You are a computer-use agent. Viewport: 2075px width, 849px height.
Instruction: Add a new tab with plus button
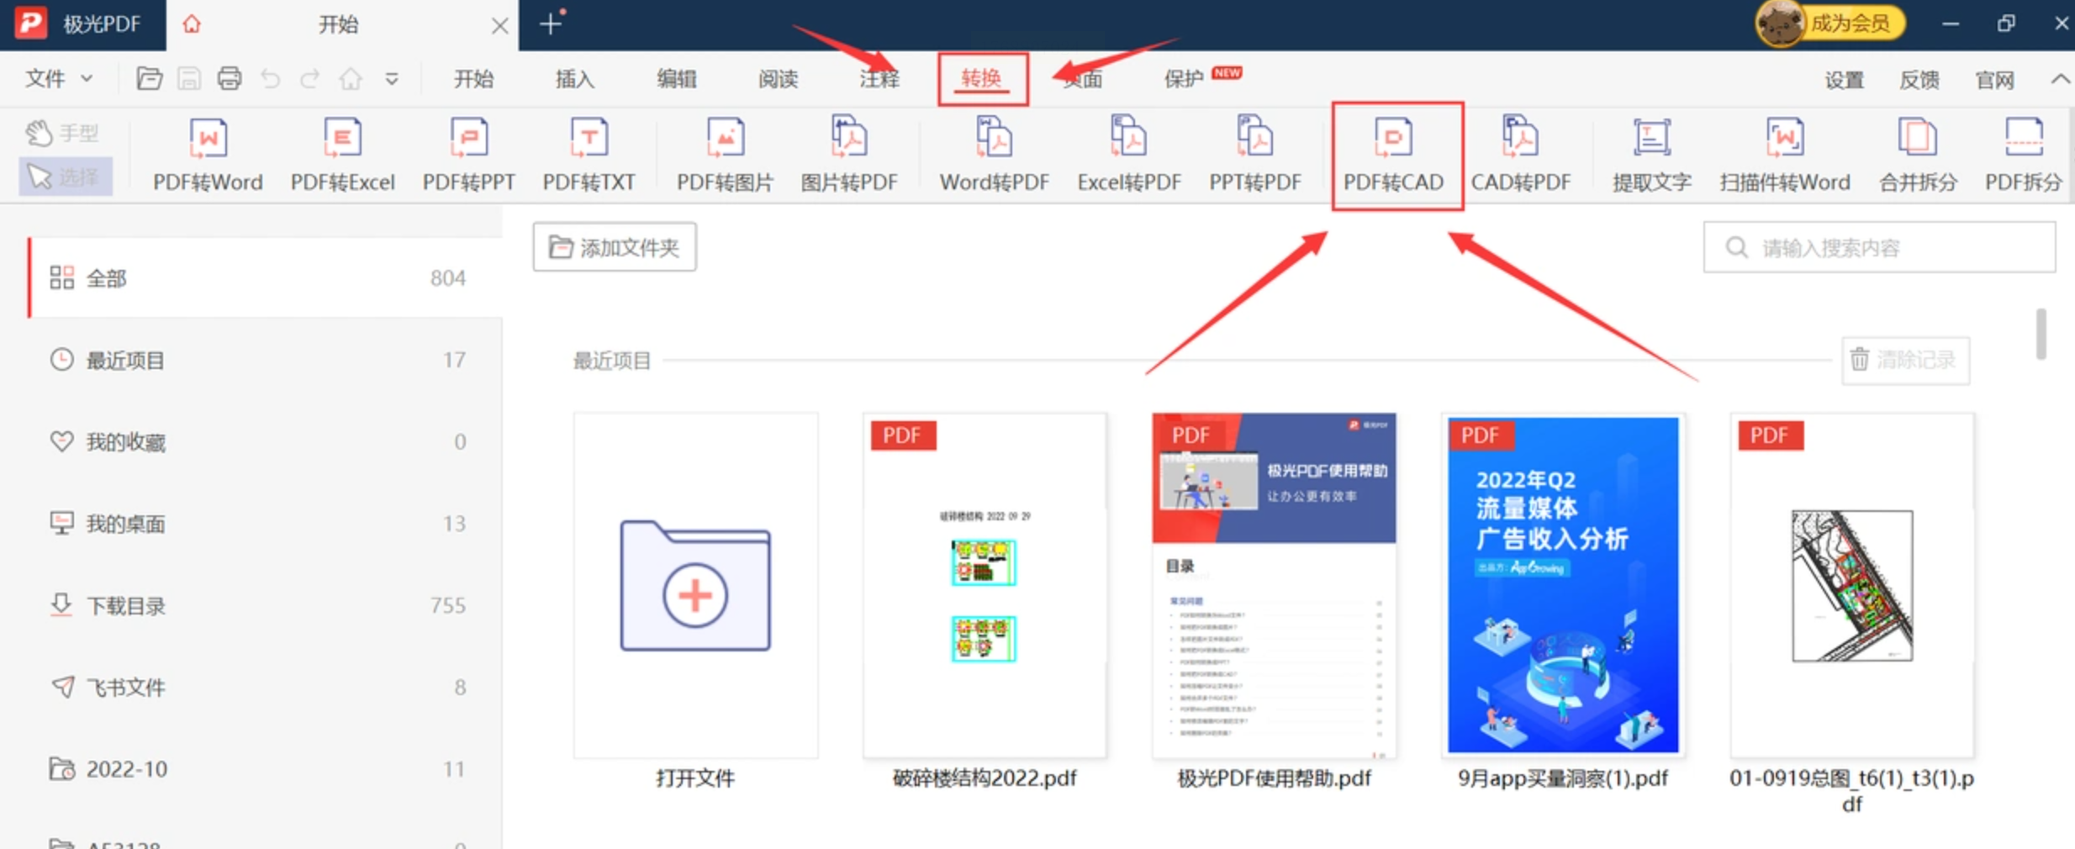[x=551, y=24]
